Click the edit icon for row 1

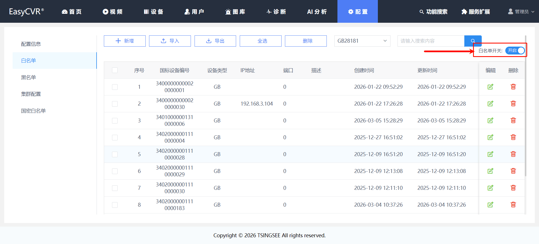pos(490,87)
